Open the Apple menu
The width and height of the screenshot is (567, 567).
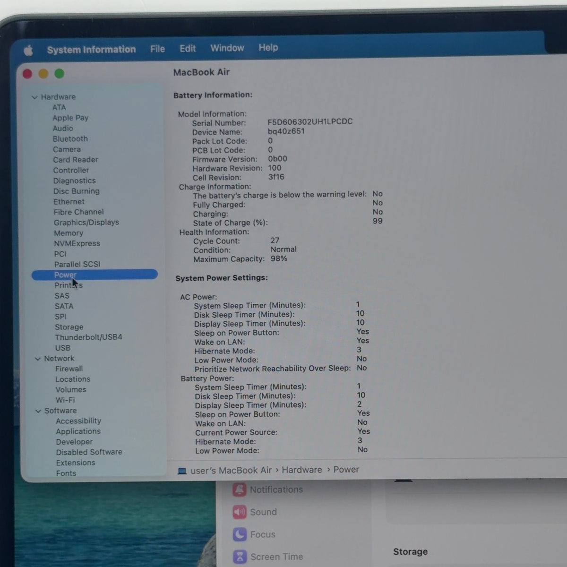click(28, 50)
